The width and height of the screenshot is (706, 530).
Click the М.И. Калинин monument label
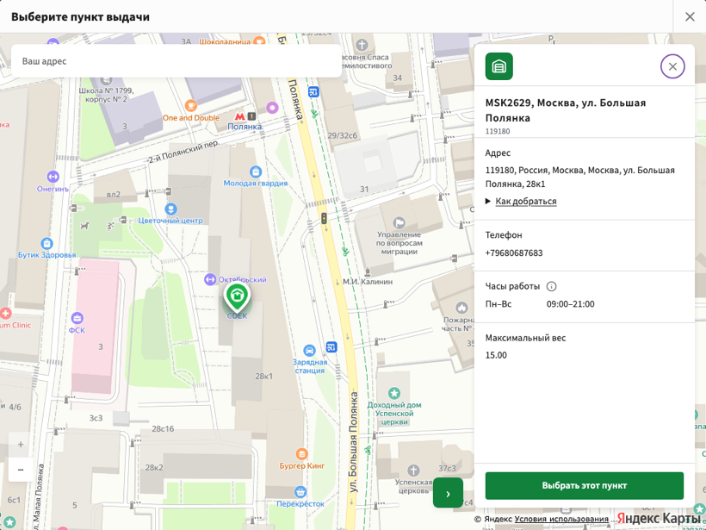(x=368, y=282)
